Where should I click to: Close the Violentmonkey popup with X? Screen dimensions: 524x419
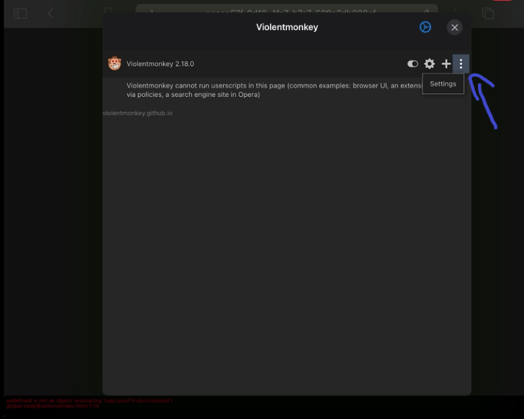[x=455, y=27]
